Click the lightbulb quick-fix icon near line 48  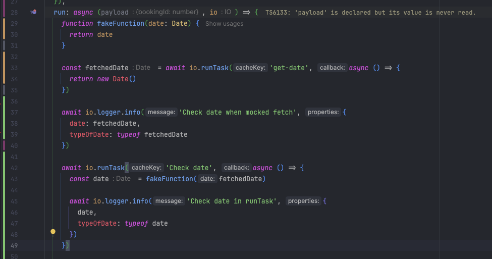click(53, 233)
